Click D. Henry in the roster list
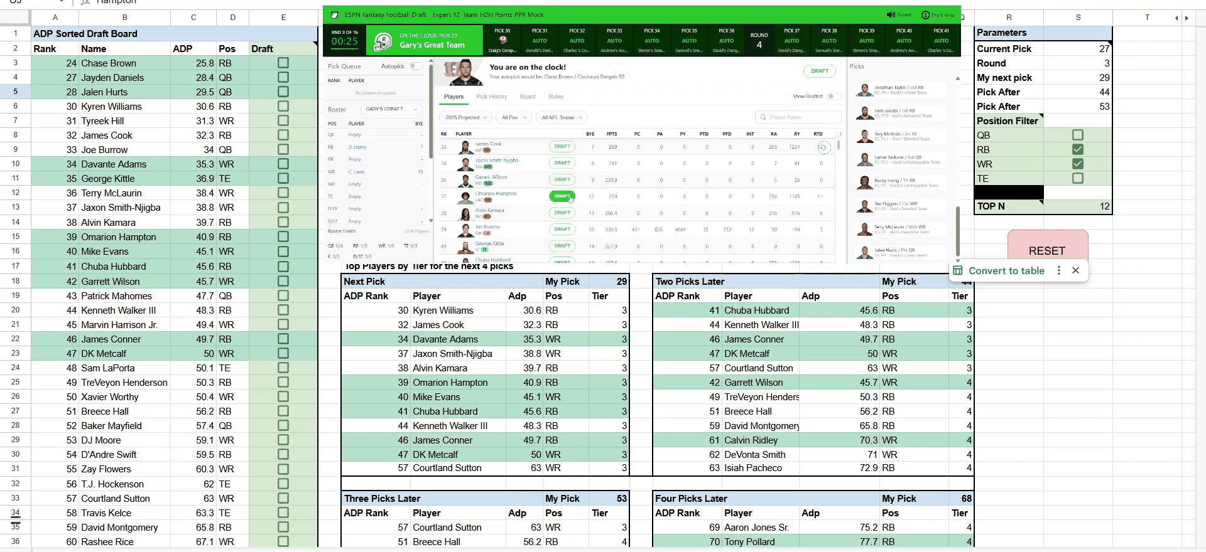 tap(357, 147)
